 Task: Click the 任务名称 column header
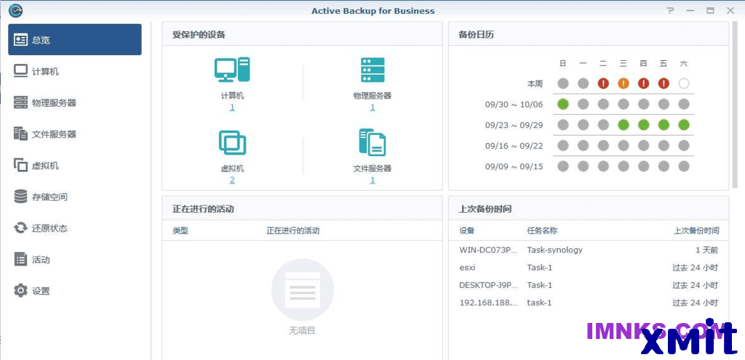tap(542, 231)
